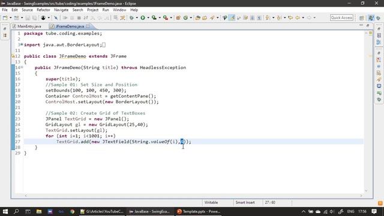Open the Navigate menu
384x216 pixels.
coord(61,10)
